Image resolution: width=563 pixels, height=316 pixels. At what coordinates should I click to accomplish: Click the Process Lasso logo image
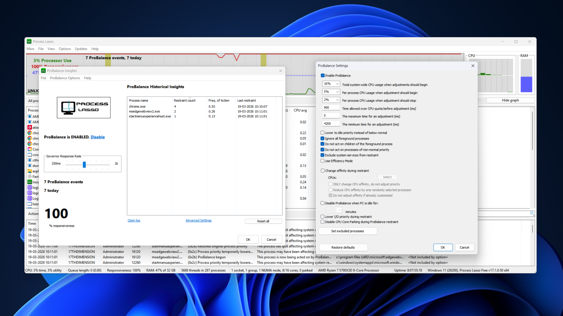[84, 107]
